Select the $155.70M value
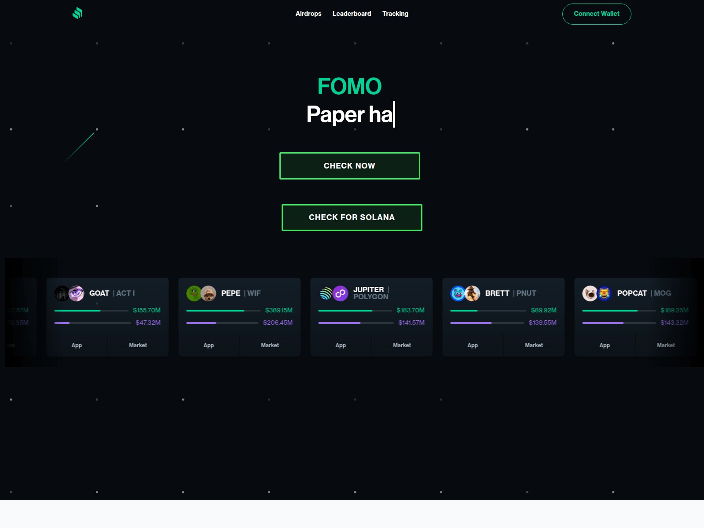The width and height of the screenshot is (704, 528). click(x=147, y=310)
